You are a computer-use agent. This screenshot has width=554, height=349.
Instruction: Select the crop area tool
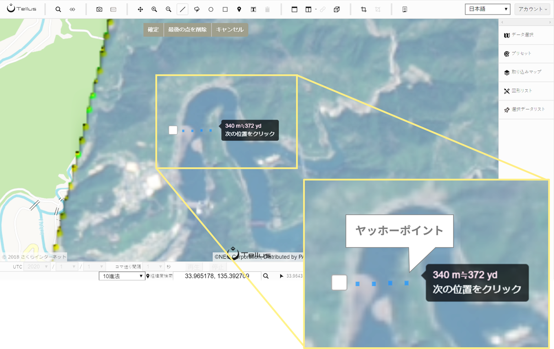(364, 9)
